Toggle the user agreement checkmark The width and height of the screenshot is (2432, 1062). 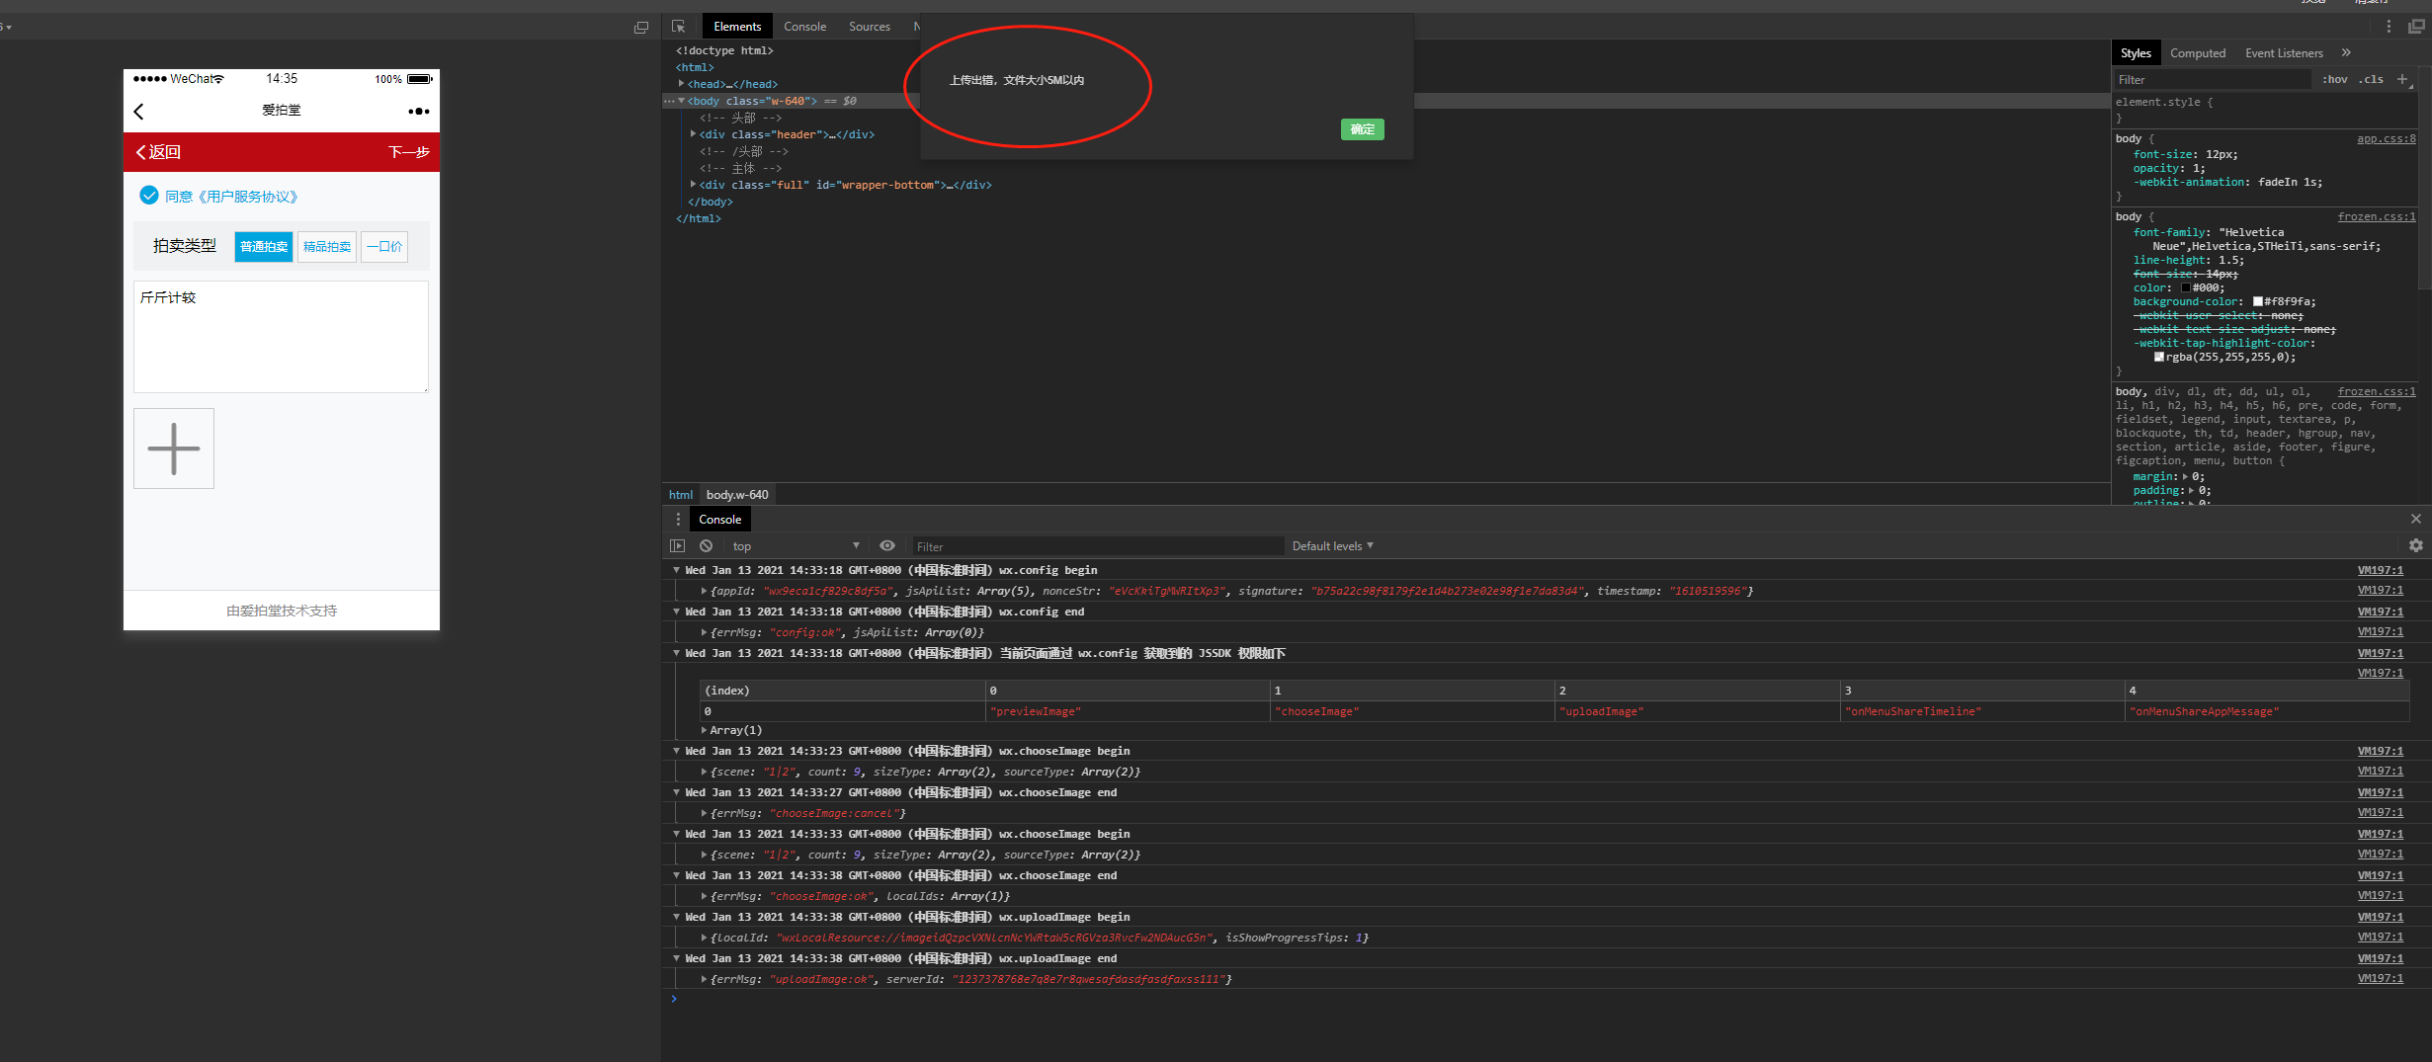point(149,196)
